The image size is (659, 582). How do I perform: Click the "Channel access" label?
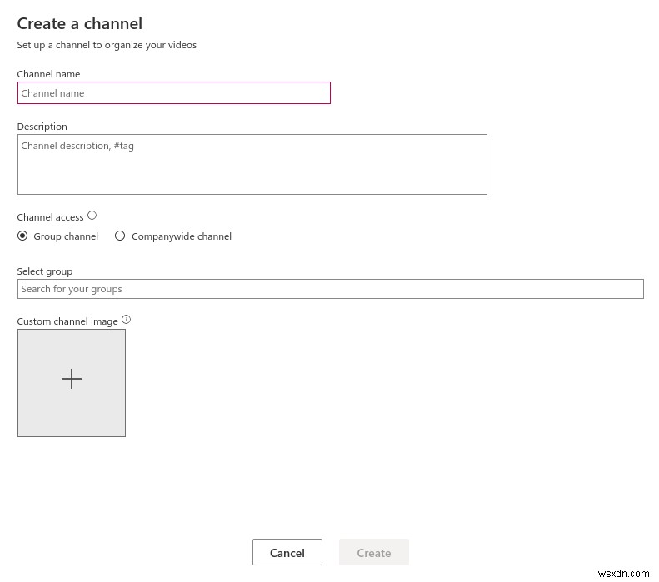(x=51, y=217)
